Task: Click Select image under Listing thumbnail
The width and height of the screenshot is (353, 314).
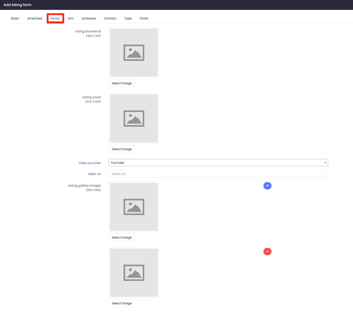Action: [122, 83]
